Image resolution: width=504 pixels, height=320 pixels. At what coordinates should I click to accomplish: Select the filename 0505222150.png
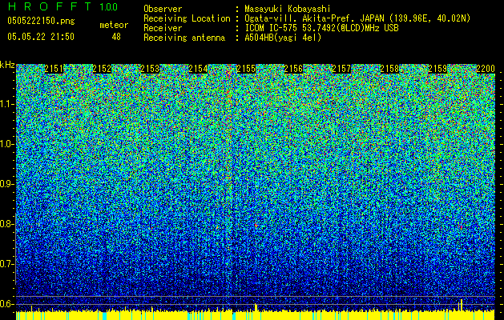(41, 21)
